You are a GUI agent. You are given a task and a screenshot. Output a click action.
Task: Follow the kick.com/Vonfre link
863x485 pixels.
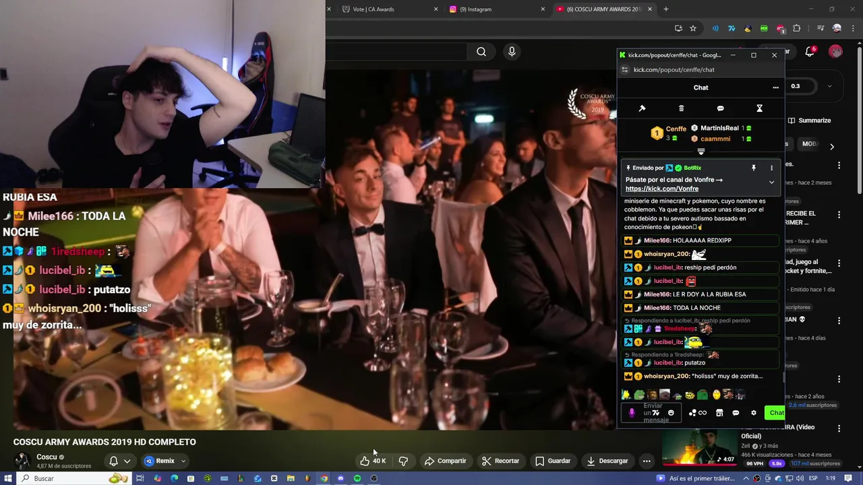[x=661, y=189]
